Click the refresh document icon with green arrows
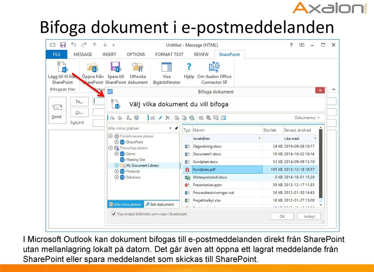Image resolution: width=374 pixels, height=272 pixels. [192, 118]
